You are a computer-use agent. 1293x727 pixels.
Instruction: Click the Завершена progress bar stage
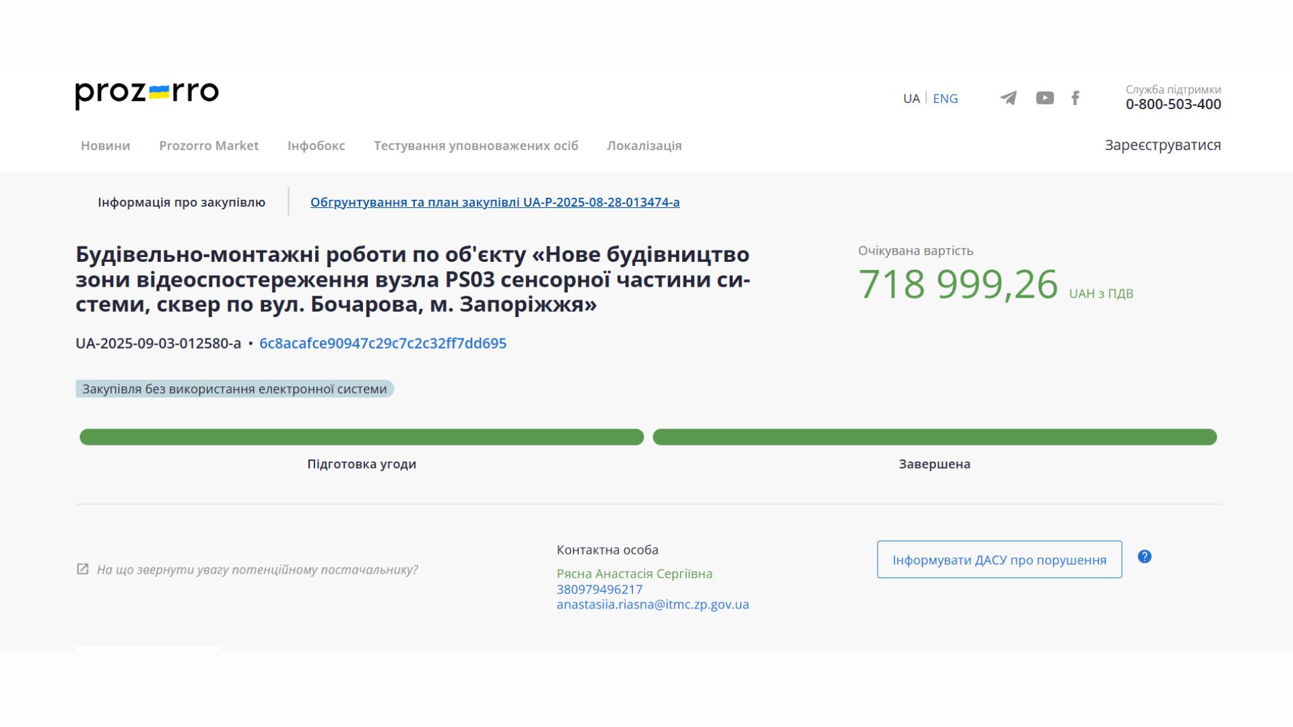pos(934,438)
